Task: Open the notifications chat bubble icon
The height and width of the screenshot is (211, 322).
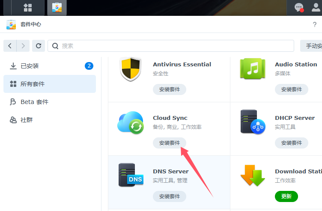Action: pyautogui.click(x=298, y=7)
